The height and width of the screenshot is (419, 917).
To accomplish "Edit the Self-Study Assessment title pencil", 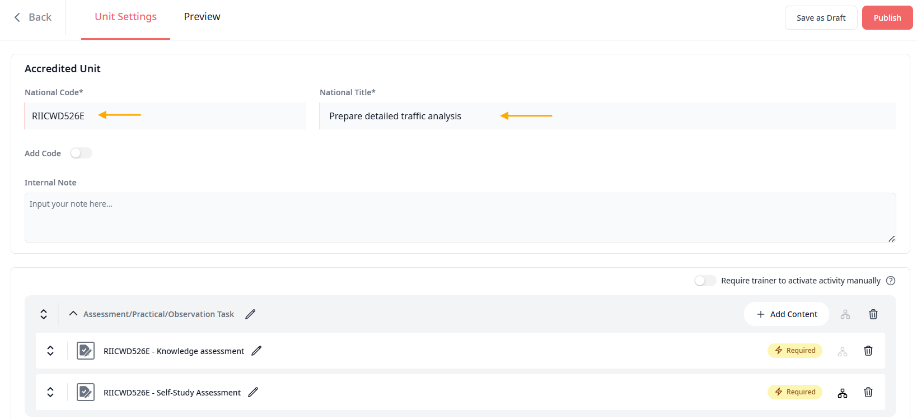I will (x=253, y=392).
